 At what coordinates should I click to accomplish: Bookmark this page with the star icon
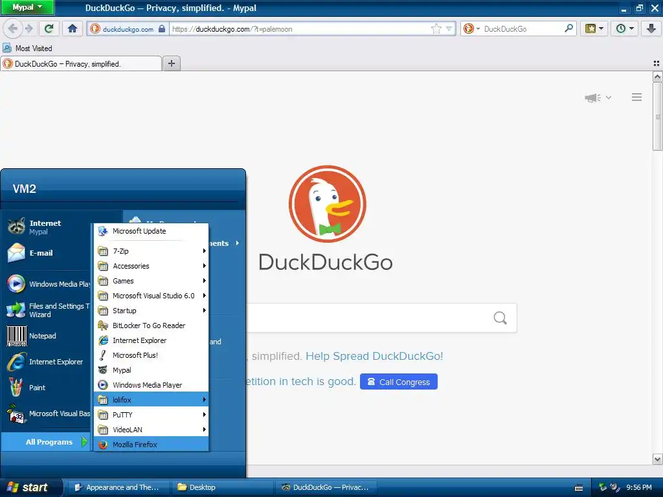point(436,28)
